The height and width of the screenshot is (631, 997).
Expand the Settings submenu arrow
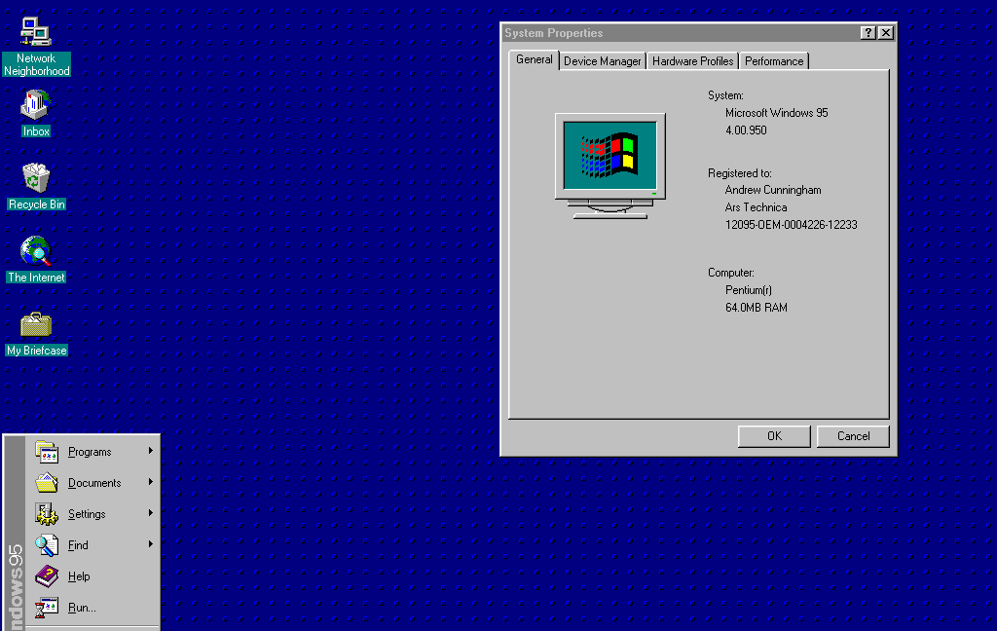(151, 513)
